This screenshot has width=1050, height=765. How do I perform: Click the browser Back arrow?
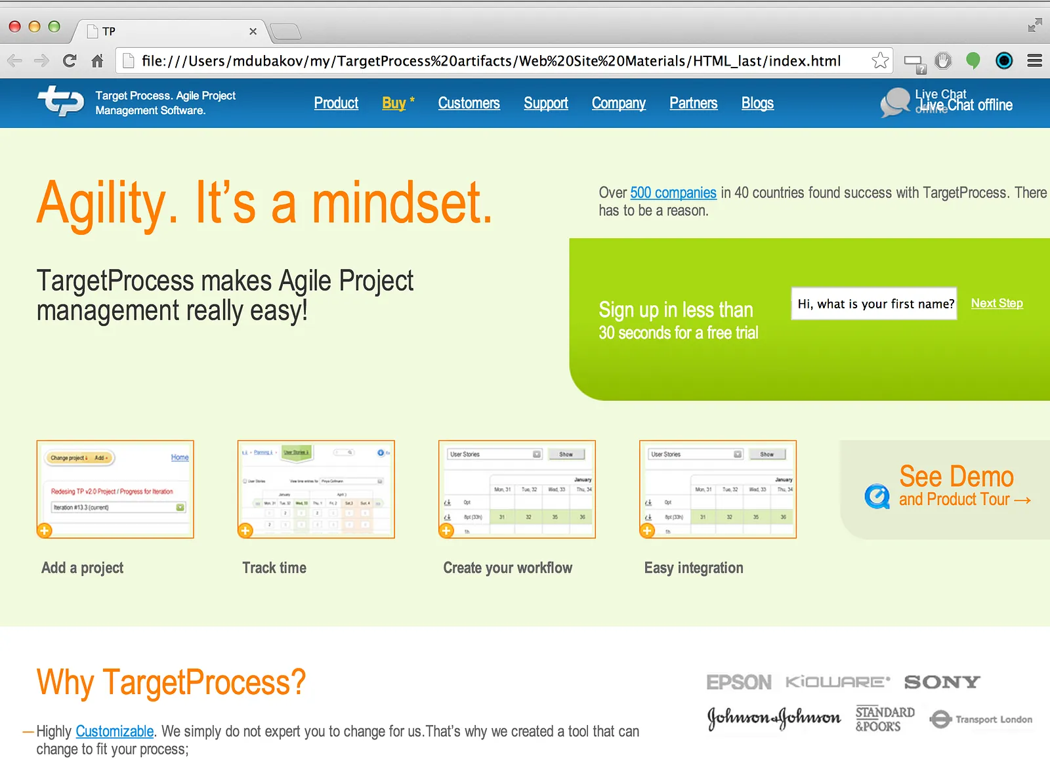14,61
